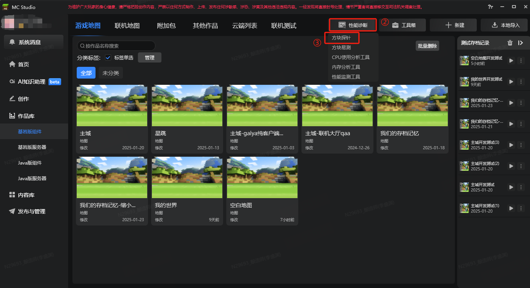Play the 空白地图开发测试 save

coord(511,61)
